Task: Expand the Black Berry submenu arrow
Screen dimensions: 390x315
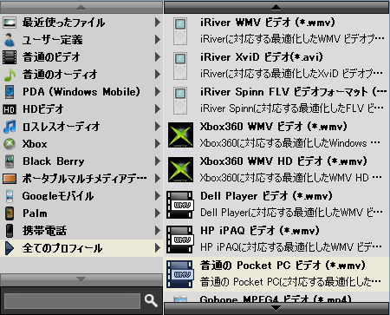Action: (158, 161)
